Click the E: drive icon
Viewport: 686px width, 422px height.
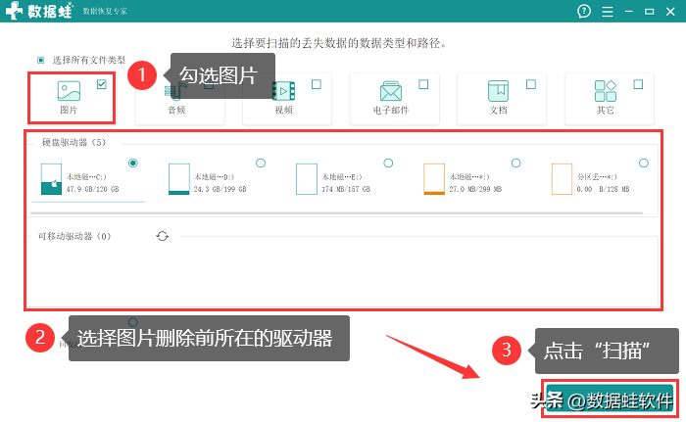(x=306, y=179)
